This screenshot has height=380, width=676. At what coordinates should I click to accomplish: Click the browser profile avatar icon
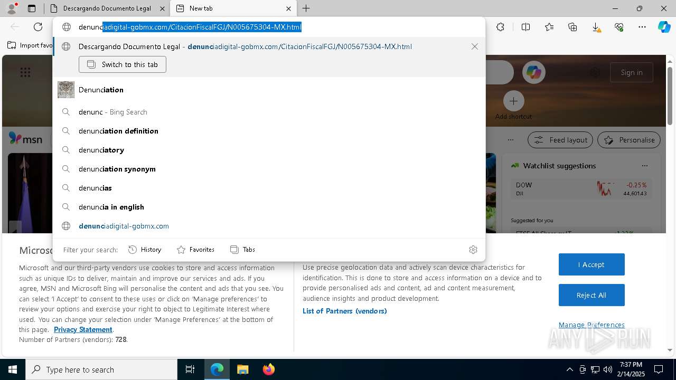pos(12,8)
